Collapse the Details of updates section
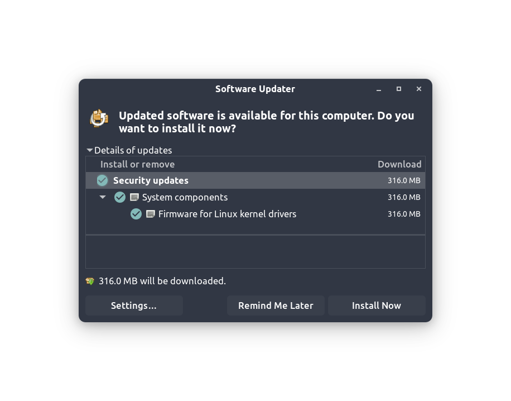This screenshot has width=511, height=401. (90, 150)
